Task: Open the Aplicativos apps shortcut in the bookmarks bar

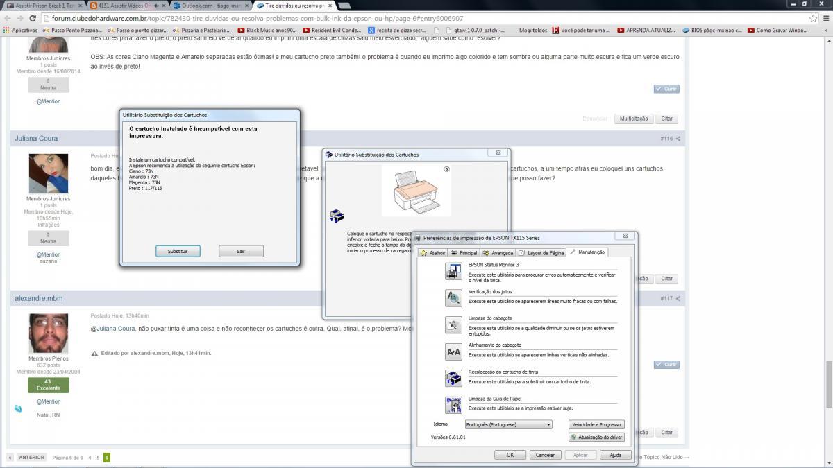Action: pos(20,31)
